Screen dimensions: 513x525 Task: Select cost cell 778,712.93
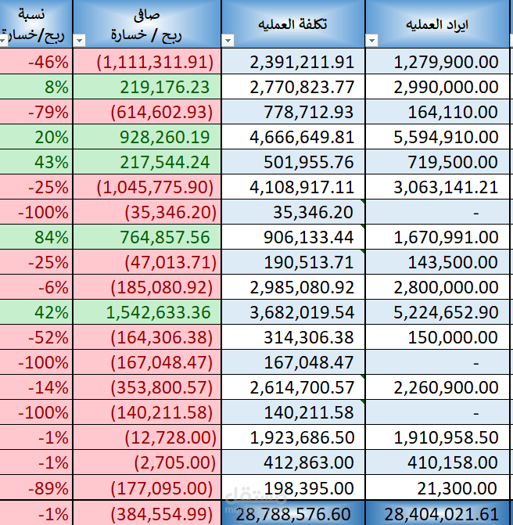click(x=293, y=112)
